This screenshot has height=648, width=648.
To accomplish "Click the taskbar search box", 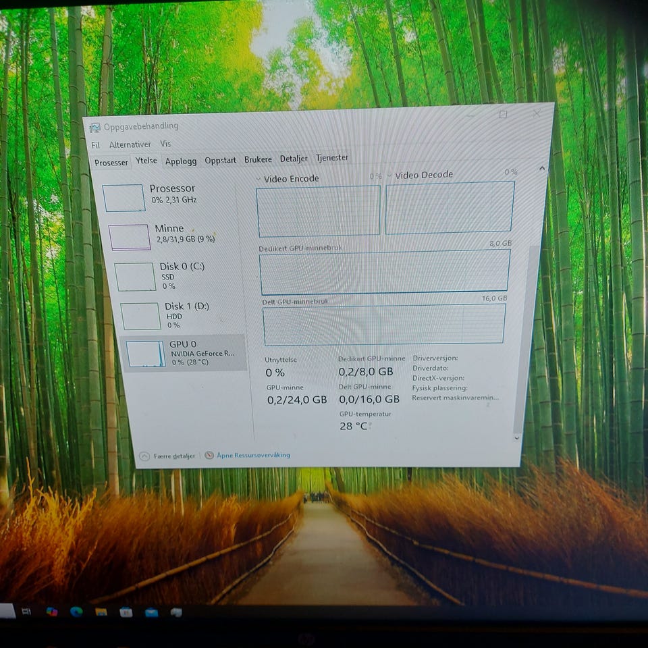I will click(x=7, y=610).
